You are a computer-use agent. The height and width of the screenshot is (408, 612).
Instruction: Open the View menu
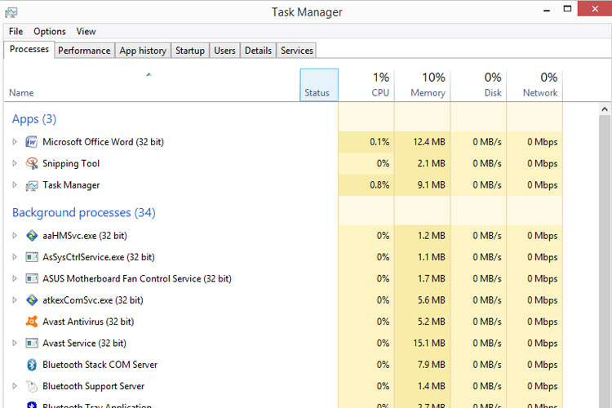86,31
